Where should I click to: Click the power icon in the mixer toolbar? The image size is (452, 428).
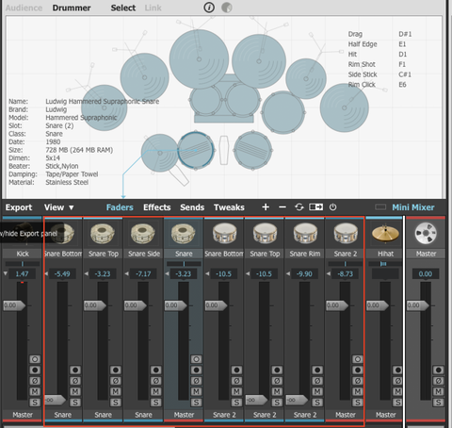(333, 207)
